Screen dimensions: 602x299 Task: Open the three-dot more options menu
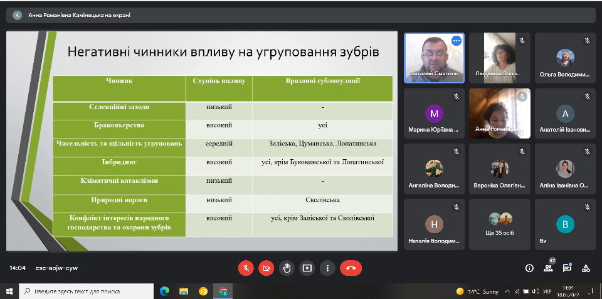(x=327, y=268)
